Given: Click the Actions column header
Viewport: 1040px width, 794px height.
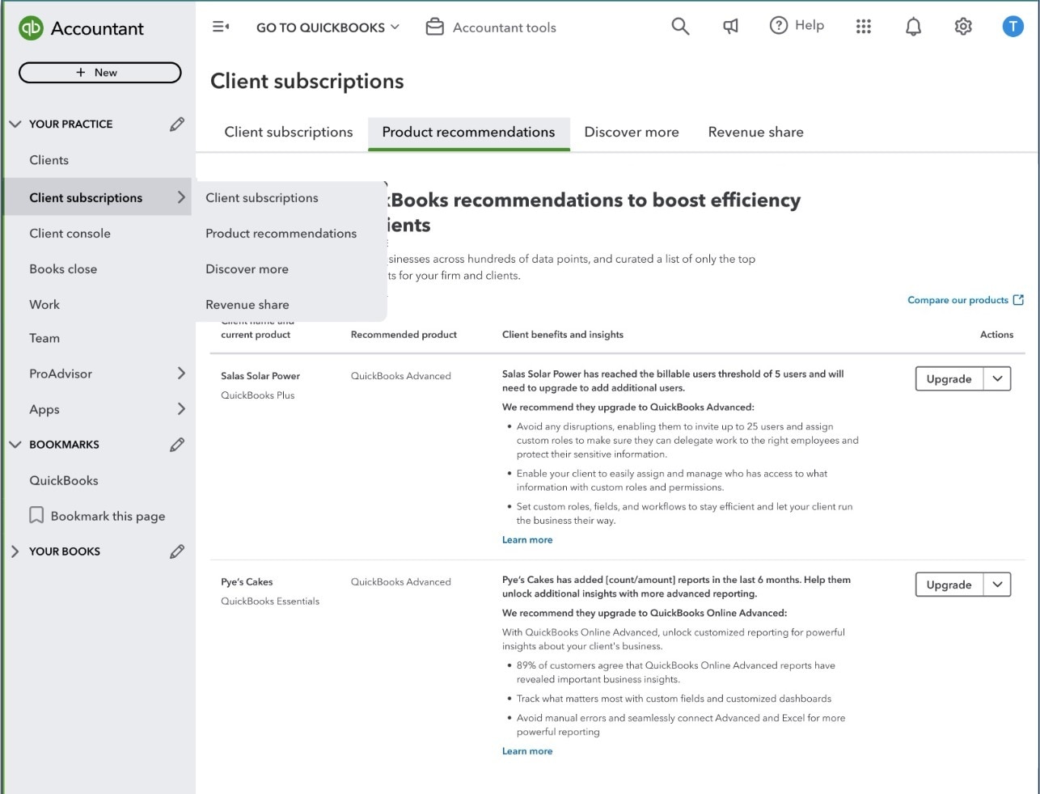Looking at the screenshot, I should pos(996,335).
